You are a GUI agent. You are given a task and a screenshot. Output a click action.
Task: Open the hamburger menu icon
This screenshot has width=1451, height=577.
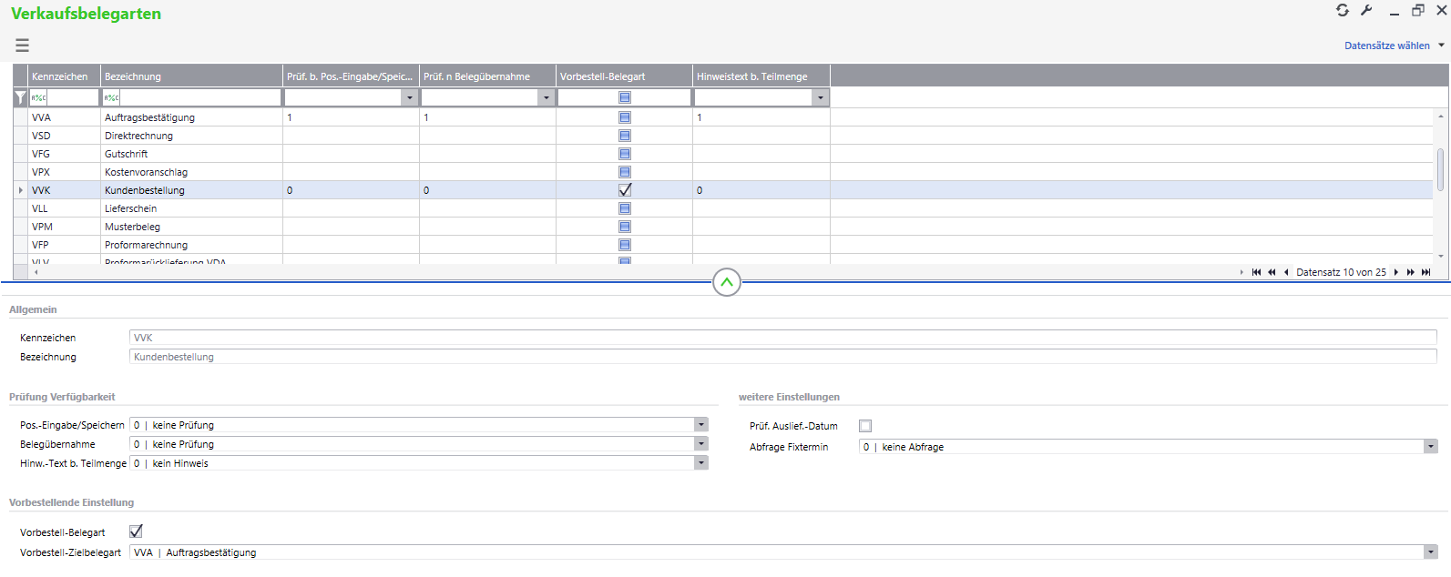[x=22, y=45]
